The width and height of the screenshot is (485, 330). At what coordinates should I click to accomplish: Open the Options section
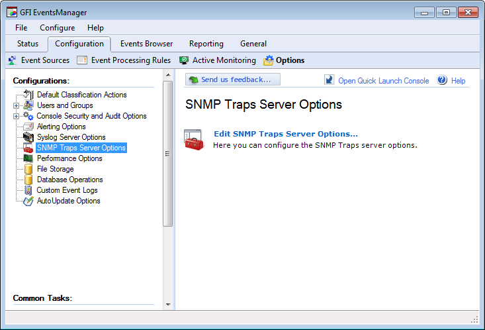(x=290, y=60)
